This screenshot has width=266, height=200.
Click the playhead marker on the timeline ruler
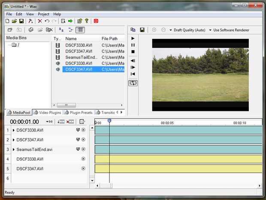109,121
